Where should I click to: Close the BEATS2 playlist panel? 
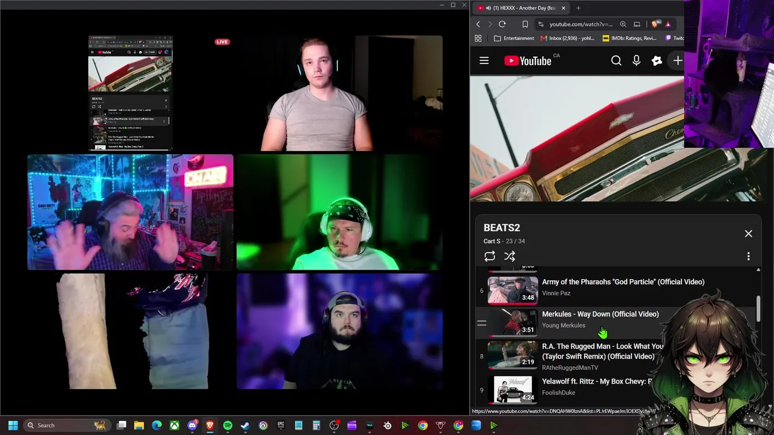[748, 233]
